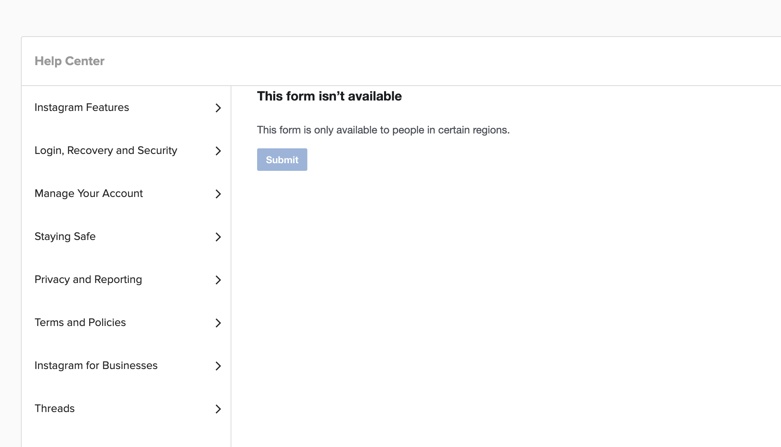
Task: Open Threads help section label
Action: pos(55,408)
